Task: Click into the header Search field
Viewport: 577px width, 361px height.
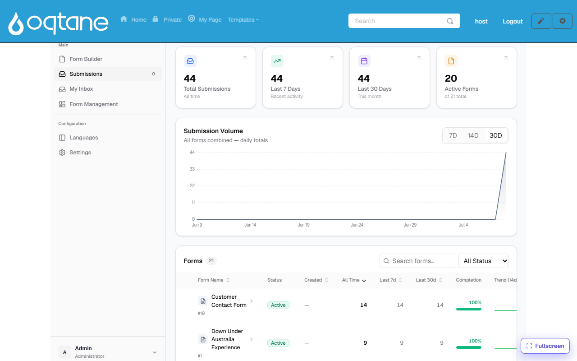Action: [404, 21]
